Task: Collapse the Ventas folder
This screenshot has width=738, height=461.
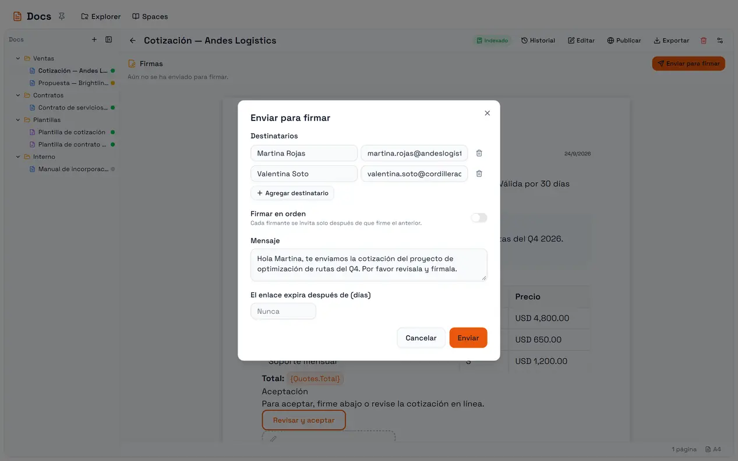Action: pyautogui.click(x=18, y=58)
